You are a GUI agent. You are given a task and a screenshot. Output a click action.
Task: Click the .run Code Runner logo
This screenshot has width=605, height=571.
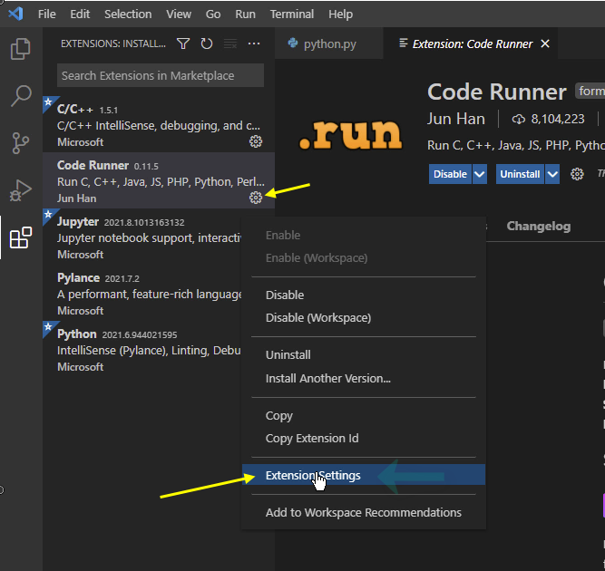(x=351, y=134)
